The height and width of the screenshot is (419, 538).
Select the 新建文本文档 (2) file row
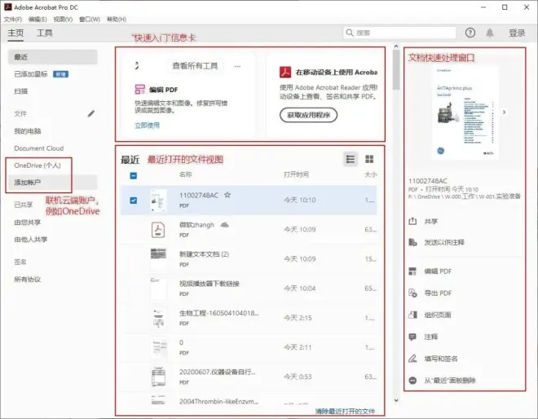[249, 259]
